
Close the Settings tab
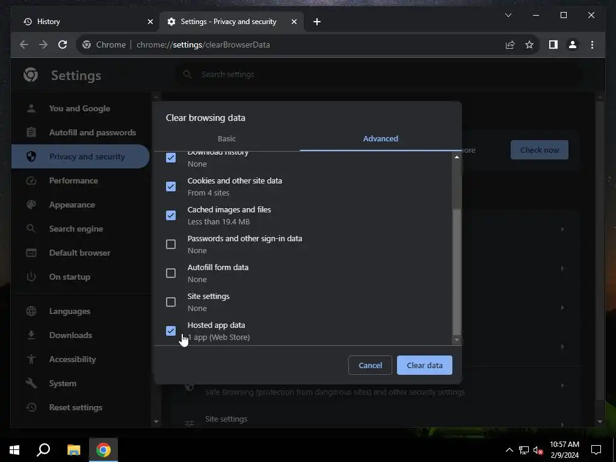pos(294,22)
